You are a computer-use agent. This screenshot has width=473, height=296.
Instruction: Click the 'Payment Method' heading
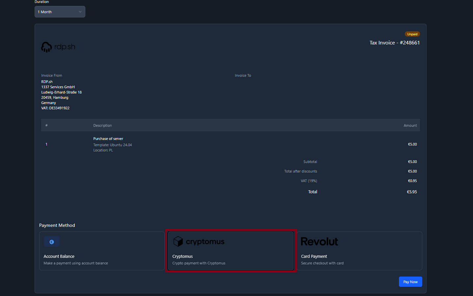pos(57,225)
